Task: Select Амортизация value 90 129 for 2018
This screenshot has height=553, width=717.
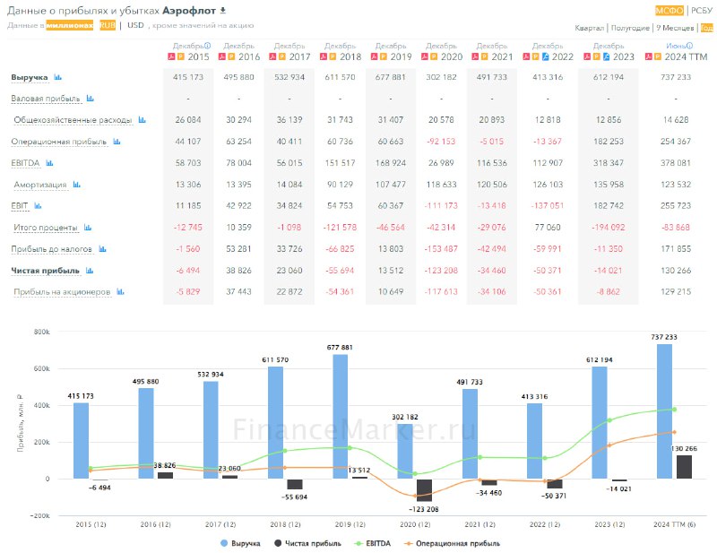Action: [340, 185]
